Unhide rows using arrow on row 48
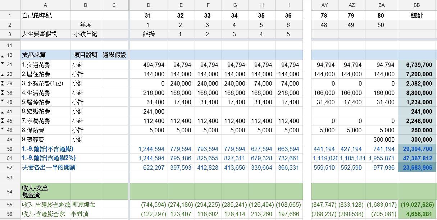The width and height of the screenshot is (437, 220). click(x=3, y=129)
